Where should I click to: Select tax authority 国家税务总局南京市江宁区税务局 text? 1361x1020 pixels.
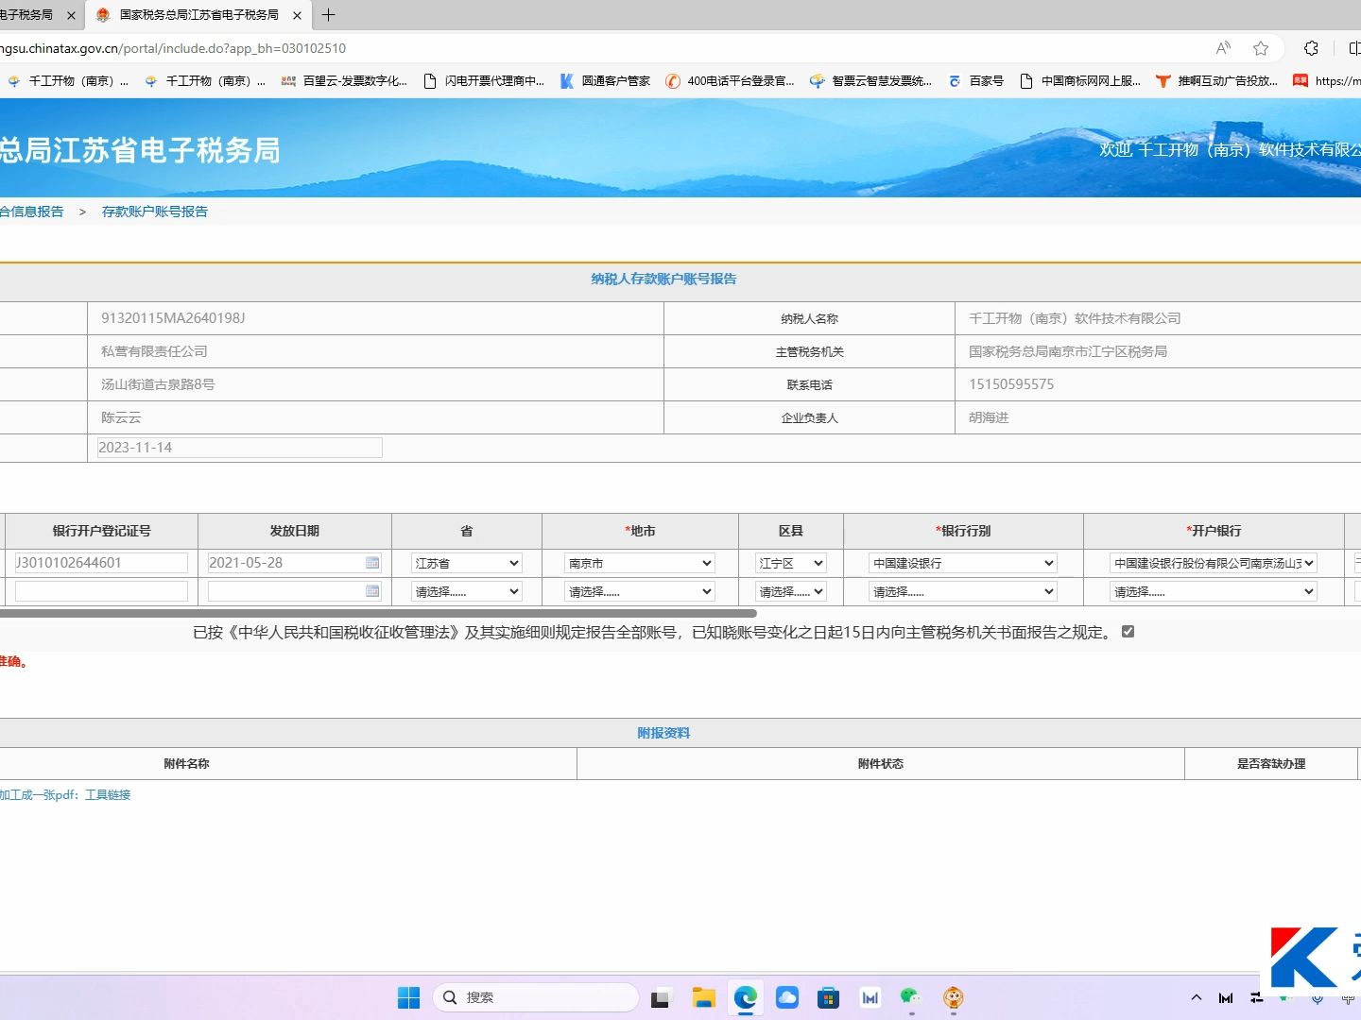[x=1068, y=351]
